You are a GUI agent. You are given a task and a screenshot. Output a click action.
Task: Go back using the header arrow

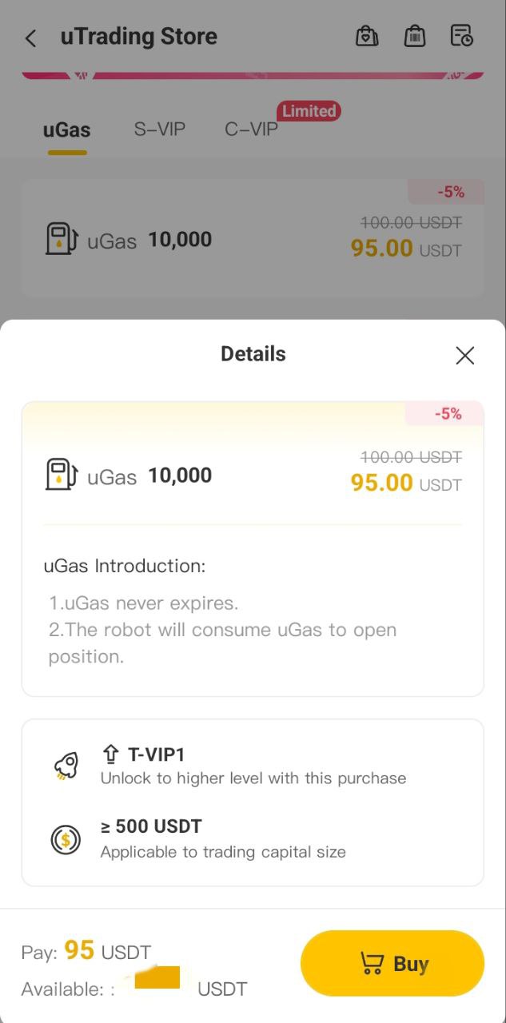(31, 38)
